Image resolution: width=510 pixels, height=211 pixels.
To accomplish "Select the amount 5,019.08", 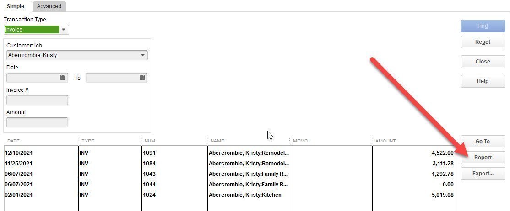I will coord(442,195).
